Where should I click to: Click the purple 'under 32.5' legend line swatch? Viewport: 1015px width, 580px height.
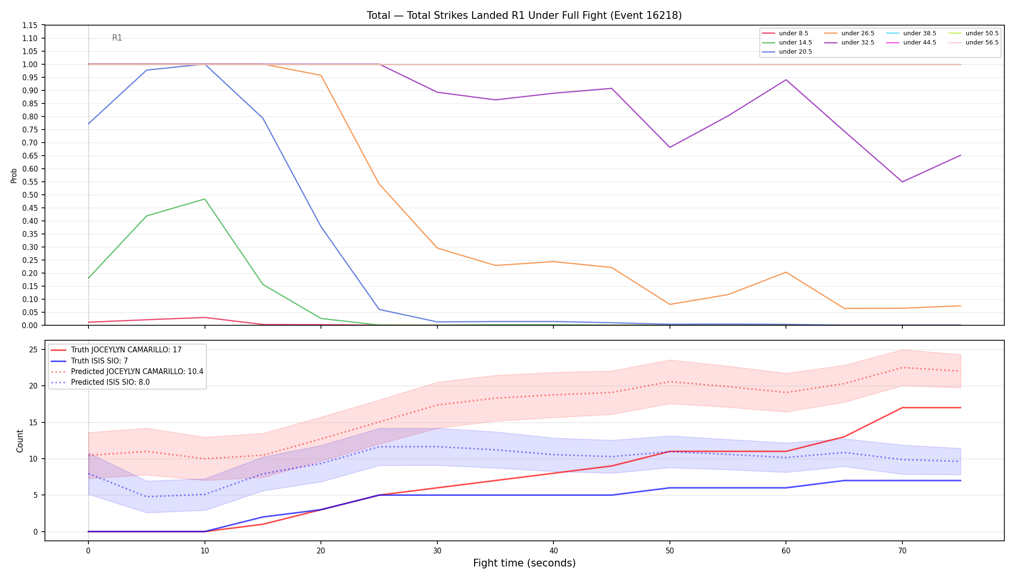[831, 43]
